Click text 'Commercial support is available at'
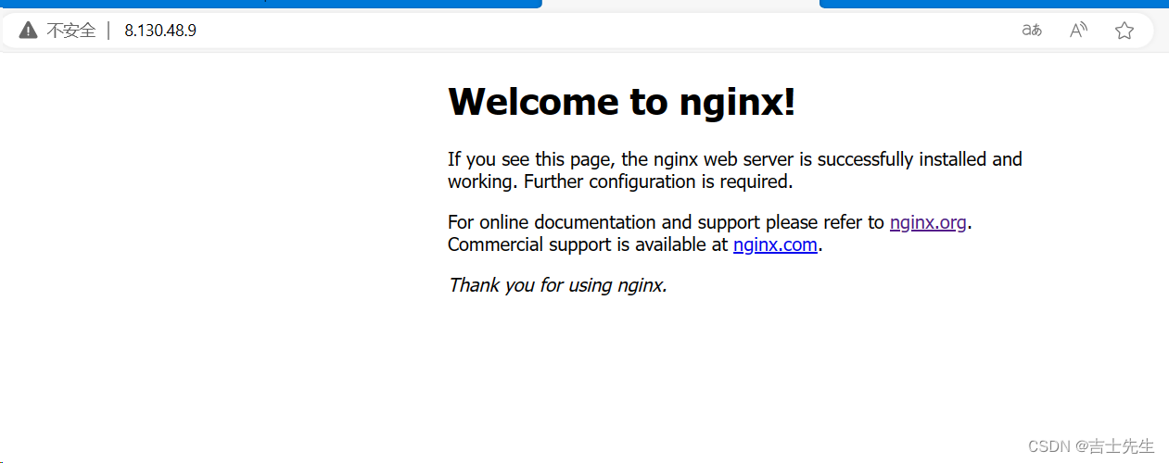 tap(588, 244)
